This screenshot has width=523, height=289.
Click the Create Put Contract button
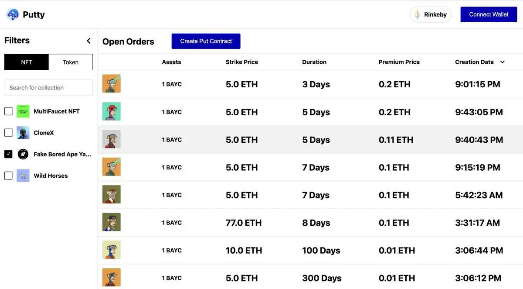click(206, 41)
